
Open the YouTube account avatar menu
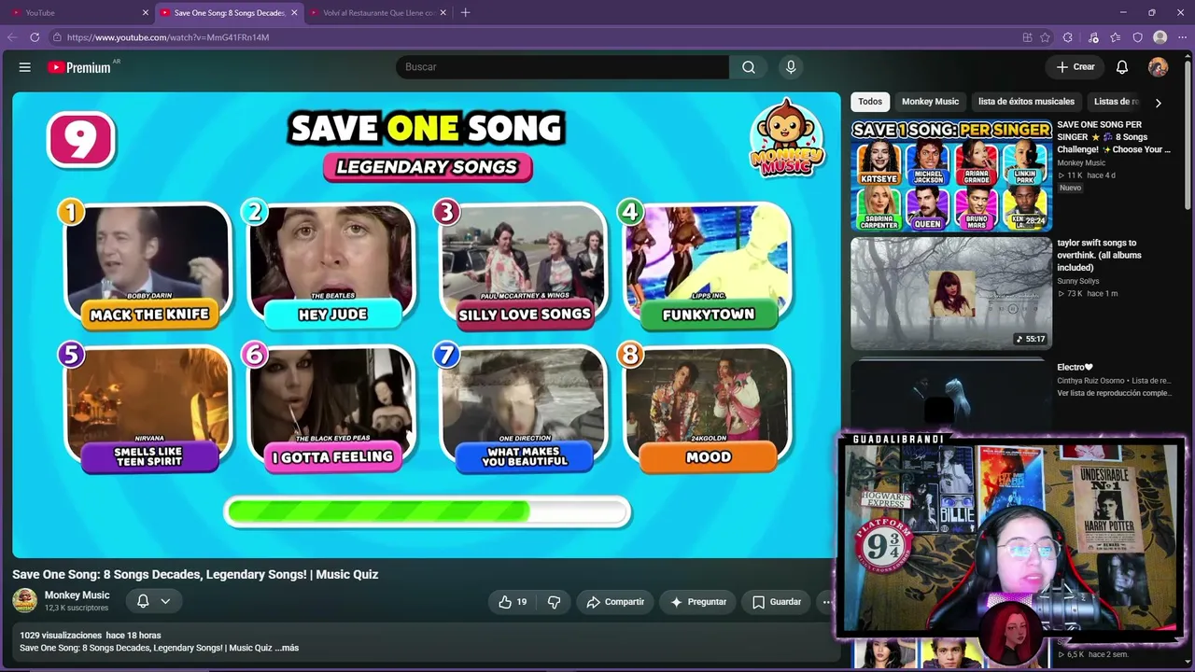[x=1158, y=67]
